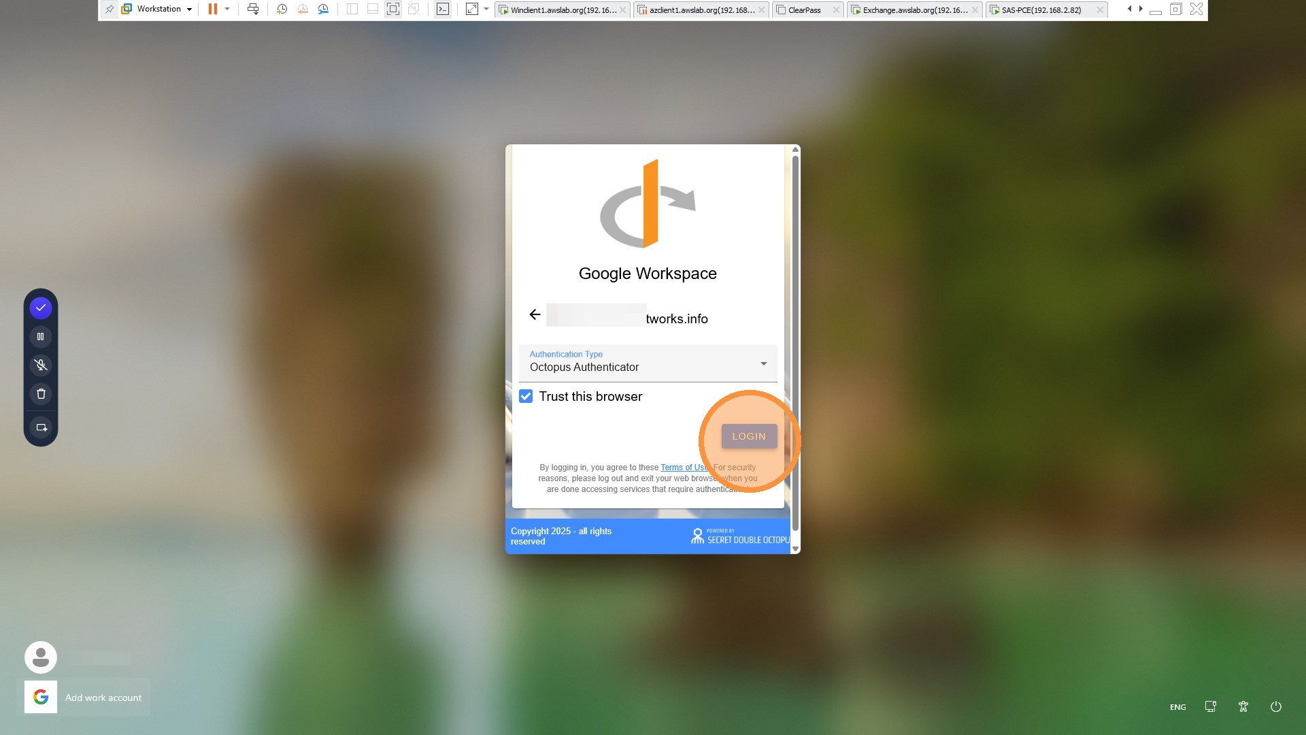Open the Ease of Access icon
This screenshot has height=735, width=1306.
[1243, 706]
